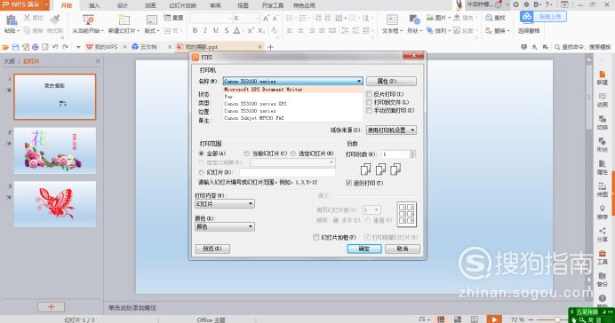Click the cloud upload icon

[x=527, y=17]
